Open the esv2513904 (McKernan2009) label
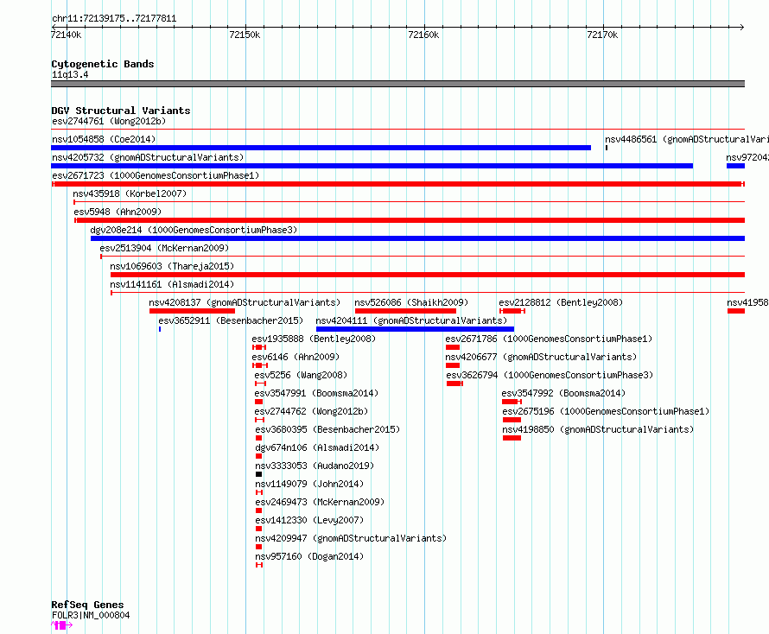The width and height of the screenshot is (769, 634). click(x=164, y=248)
